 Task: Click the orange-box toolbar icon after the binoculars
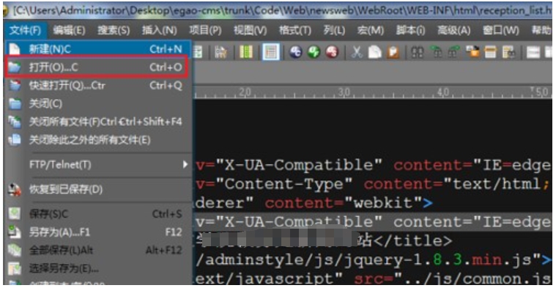point(472,53)
